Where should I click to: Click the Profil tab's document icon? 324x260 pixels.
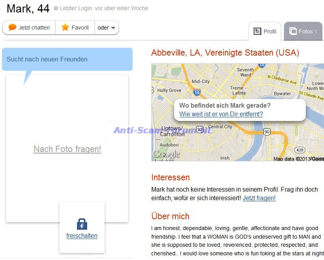257,31
